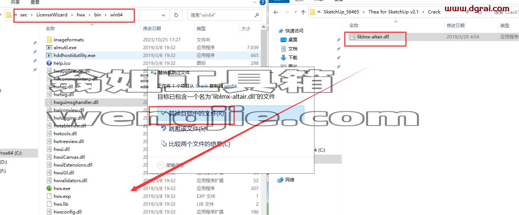Close the replace or skip files dialog
This screenshot has height=215, width=519.
click(x=306, y=73)
